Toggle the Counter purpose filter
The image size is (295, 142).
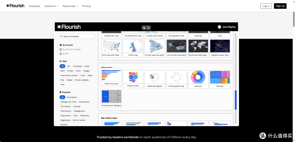(x=77, y=106)
